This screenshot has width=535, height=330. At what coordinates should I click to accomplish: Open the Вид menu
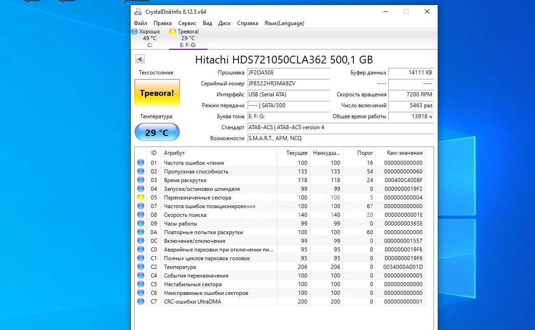(x=207, y=23)
